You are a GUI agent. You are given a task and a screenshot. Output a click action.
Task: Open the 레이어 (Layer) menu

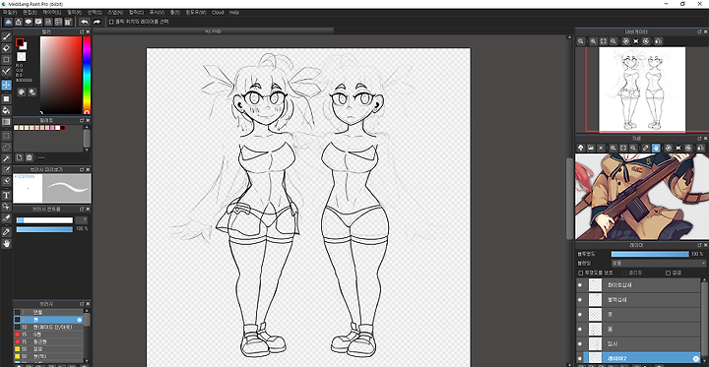pyautogui.click(x=51, y=12)
